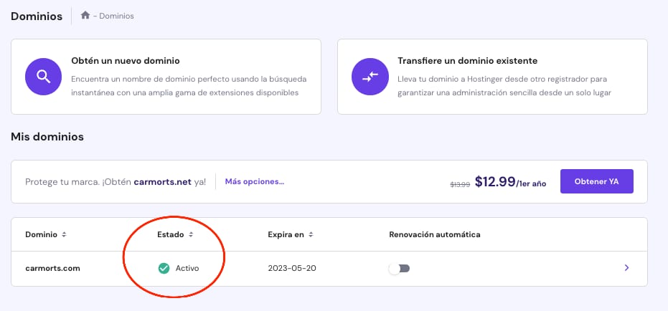Sort by Expira en column arrows
668x311 pixels.
(x=311, y=234)
